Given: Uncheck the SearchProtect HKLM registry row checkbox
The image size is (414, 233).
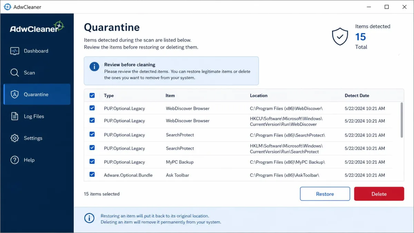Looking at the screenshot, I should click(x=92, y=148).
